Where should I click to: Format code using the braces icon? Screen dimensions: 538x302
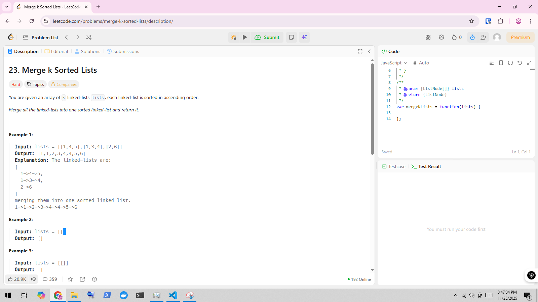coord(510,63)
